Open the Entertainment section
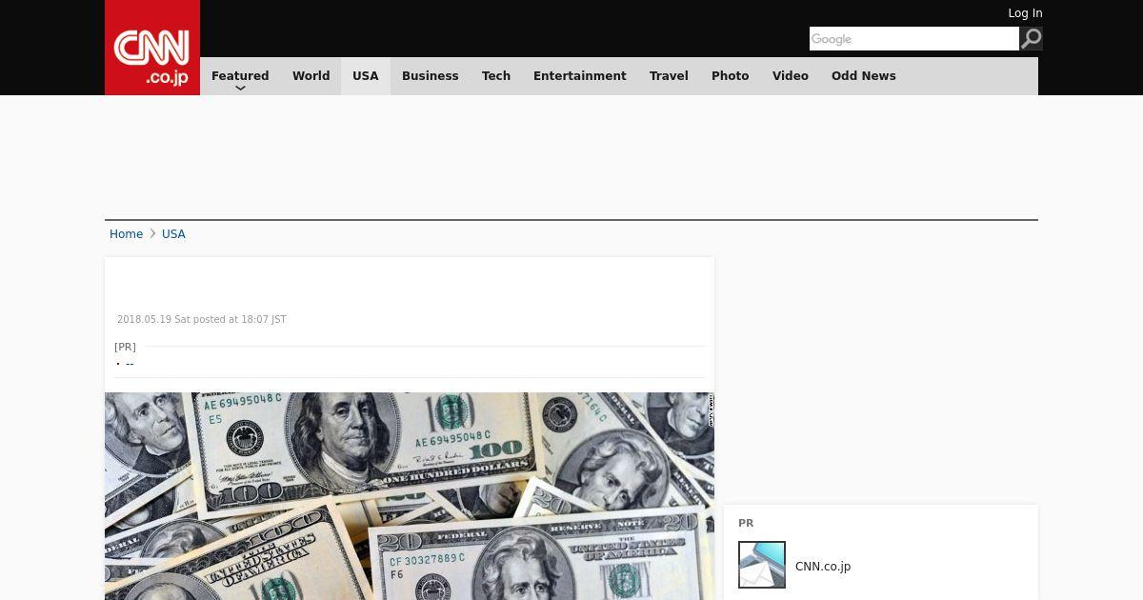The image size is (1143, 600). pos(579,76)
